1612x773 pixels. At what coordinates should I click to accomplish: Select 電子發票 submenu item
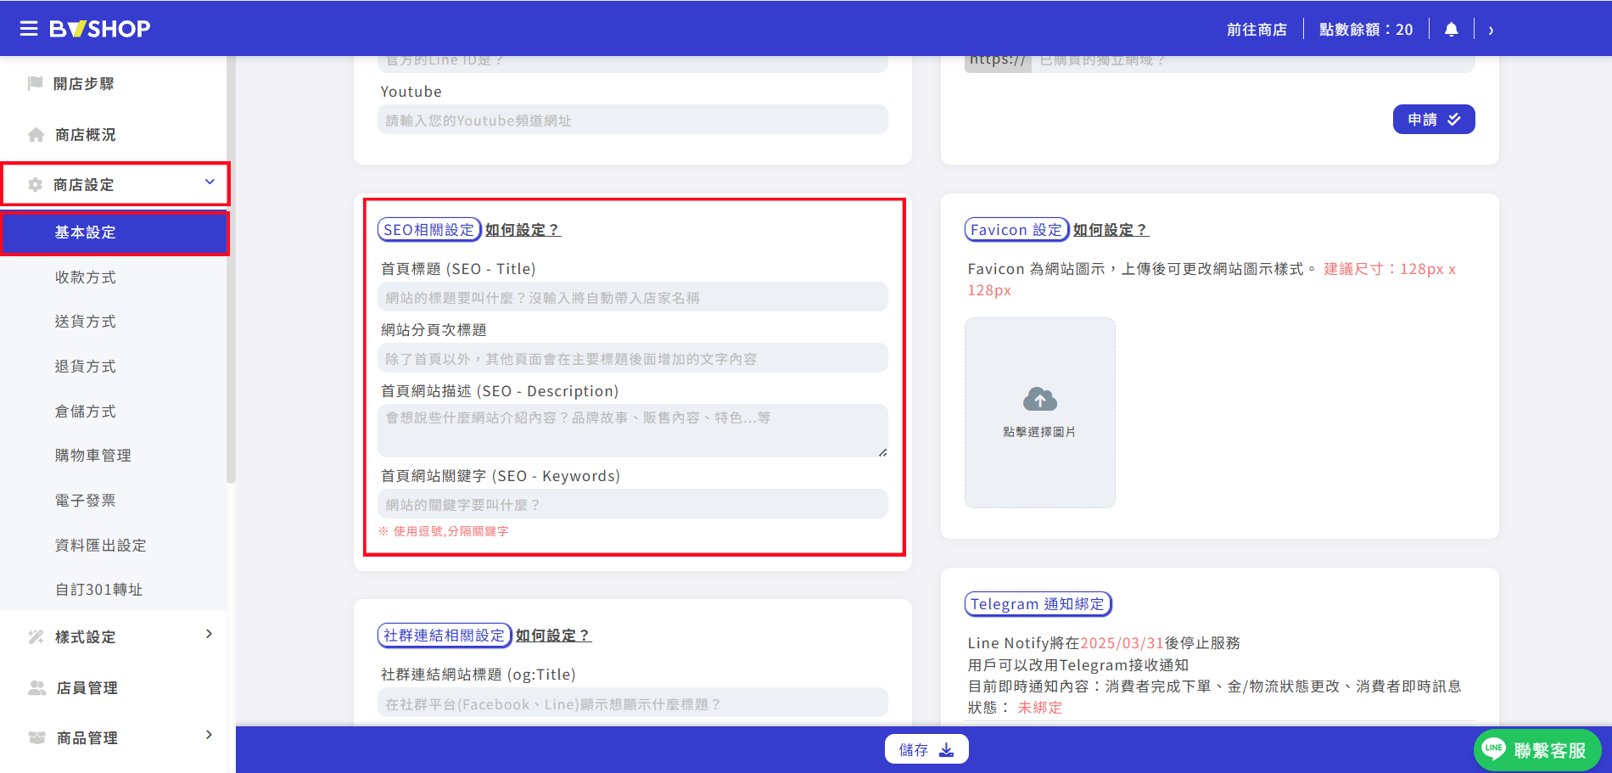click(85, 501)
